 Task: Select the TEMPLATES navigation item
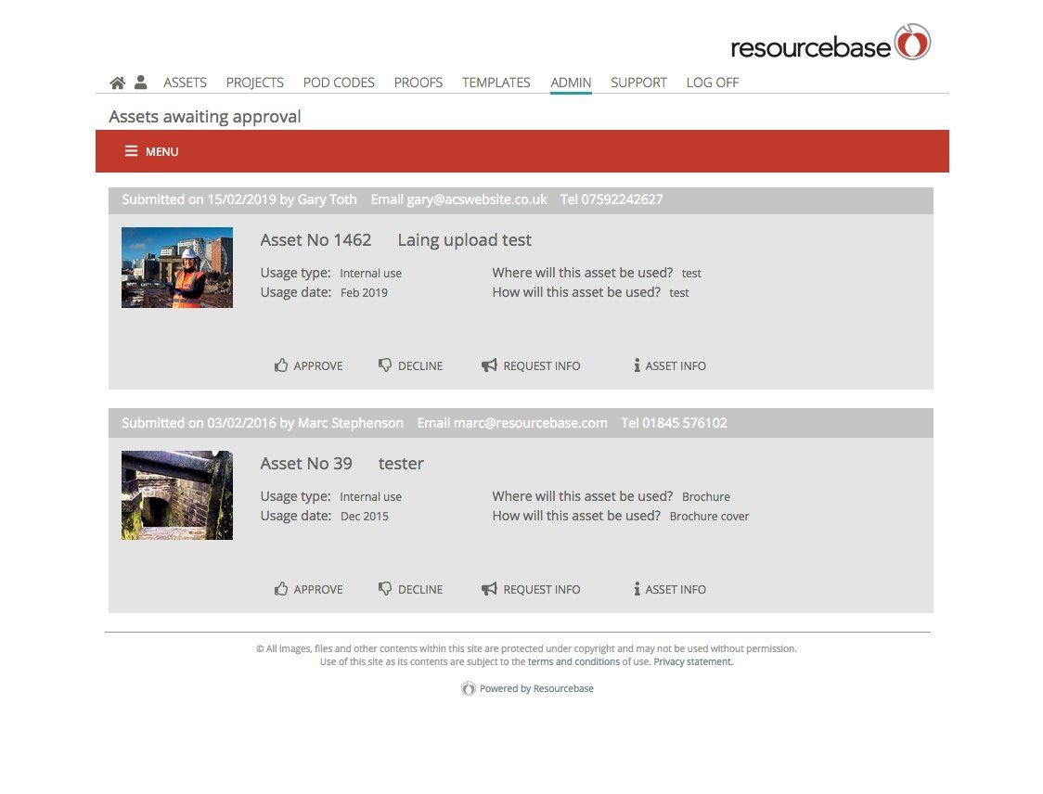[496, 83]
